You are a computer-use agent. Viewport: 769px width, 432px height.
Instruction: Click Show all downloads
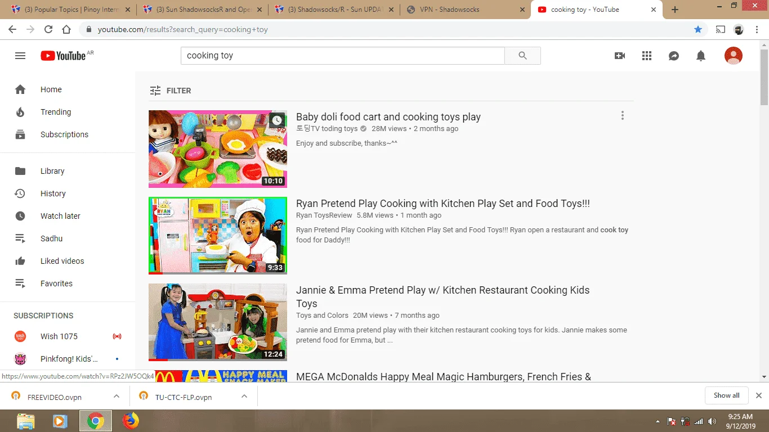(726, 395)
